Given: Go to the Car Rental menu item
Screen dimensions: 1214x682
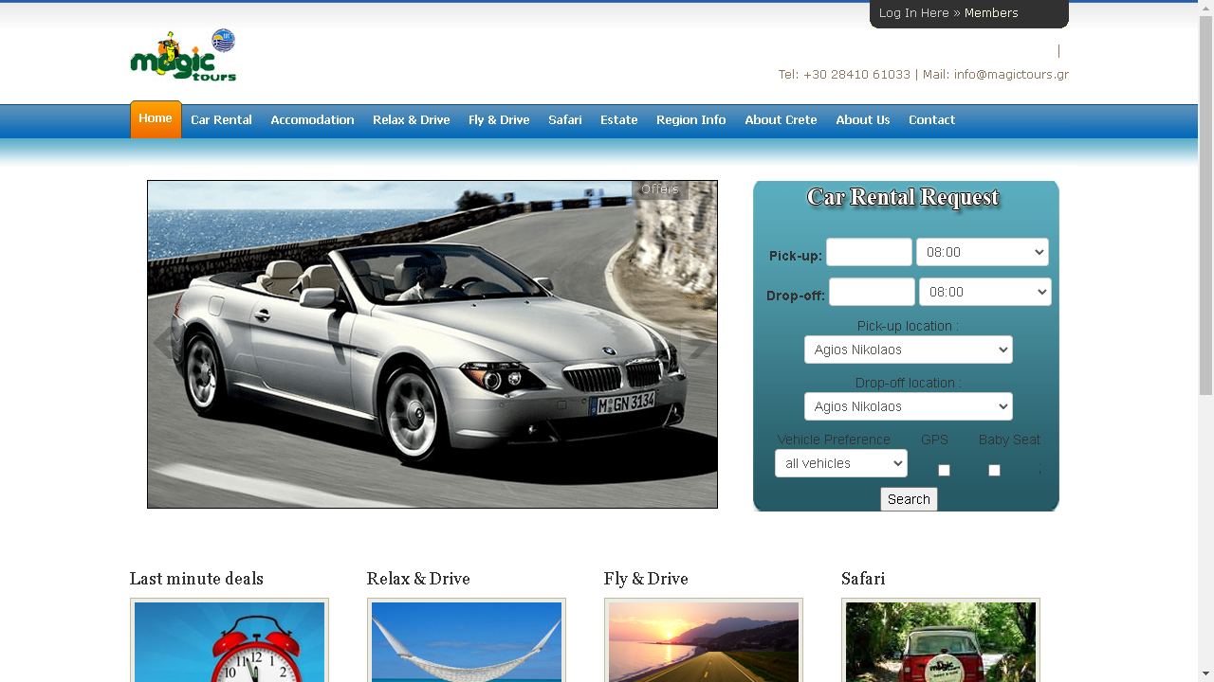Looking at the screenshot, I should pos(221,120).
